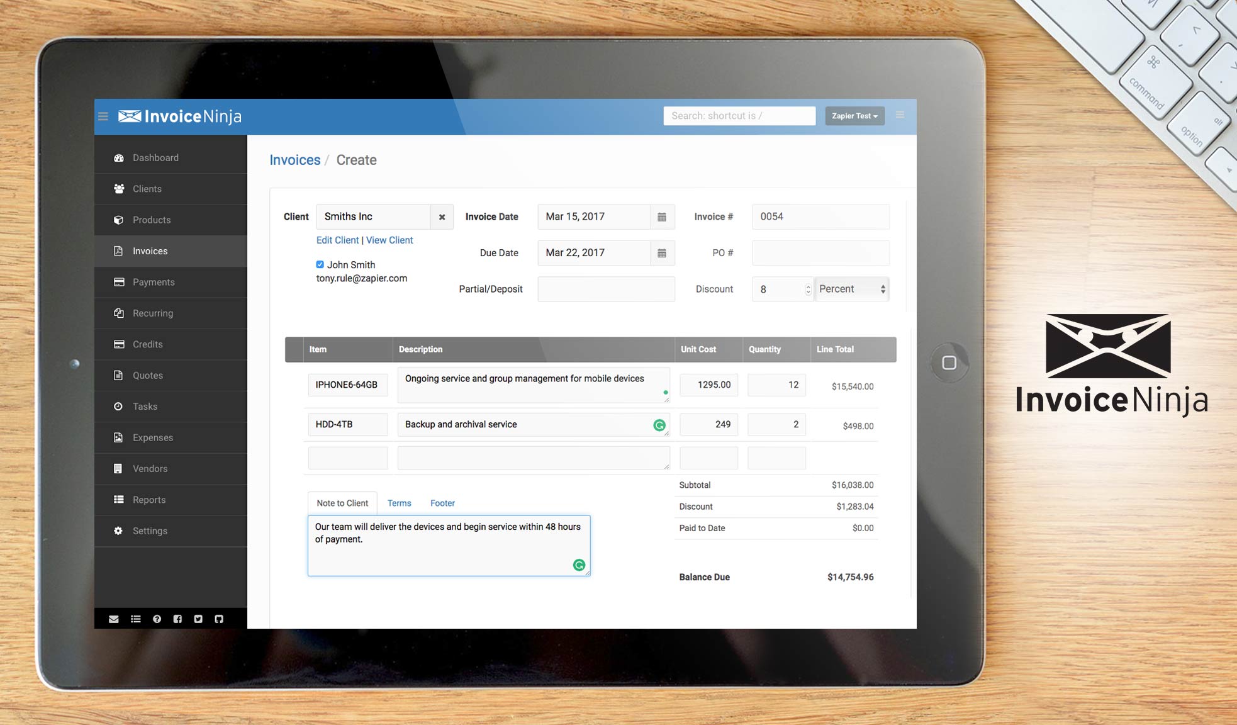
Task: Toggle the John Smith contact checkbox
Action: [320, 265]
